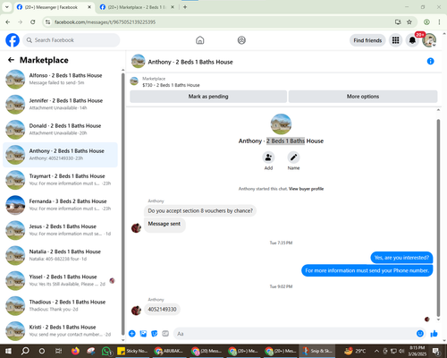Screen dimensions: 447x358
Task: Open the Chrome profile icon
Action: pos(426,22)
